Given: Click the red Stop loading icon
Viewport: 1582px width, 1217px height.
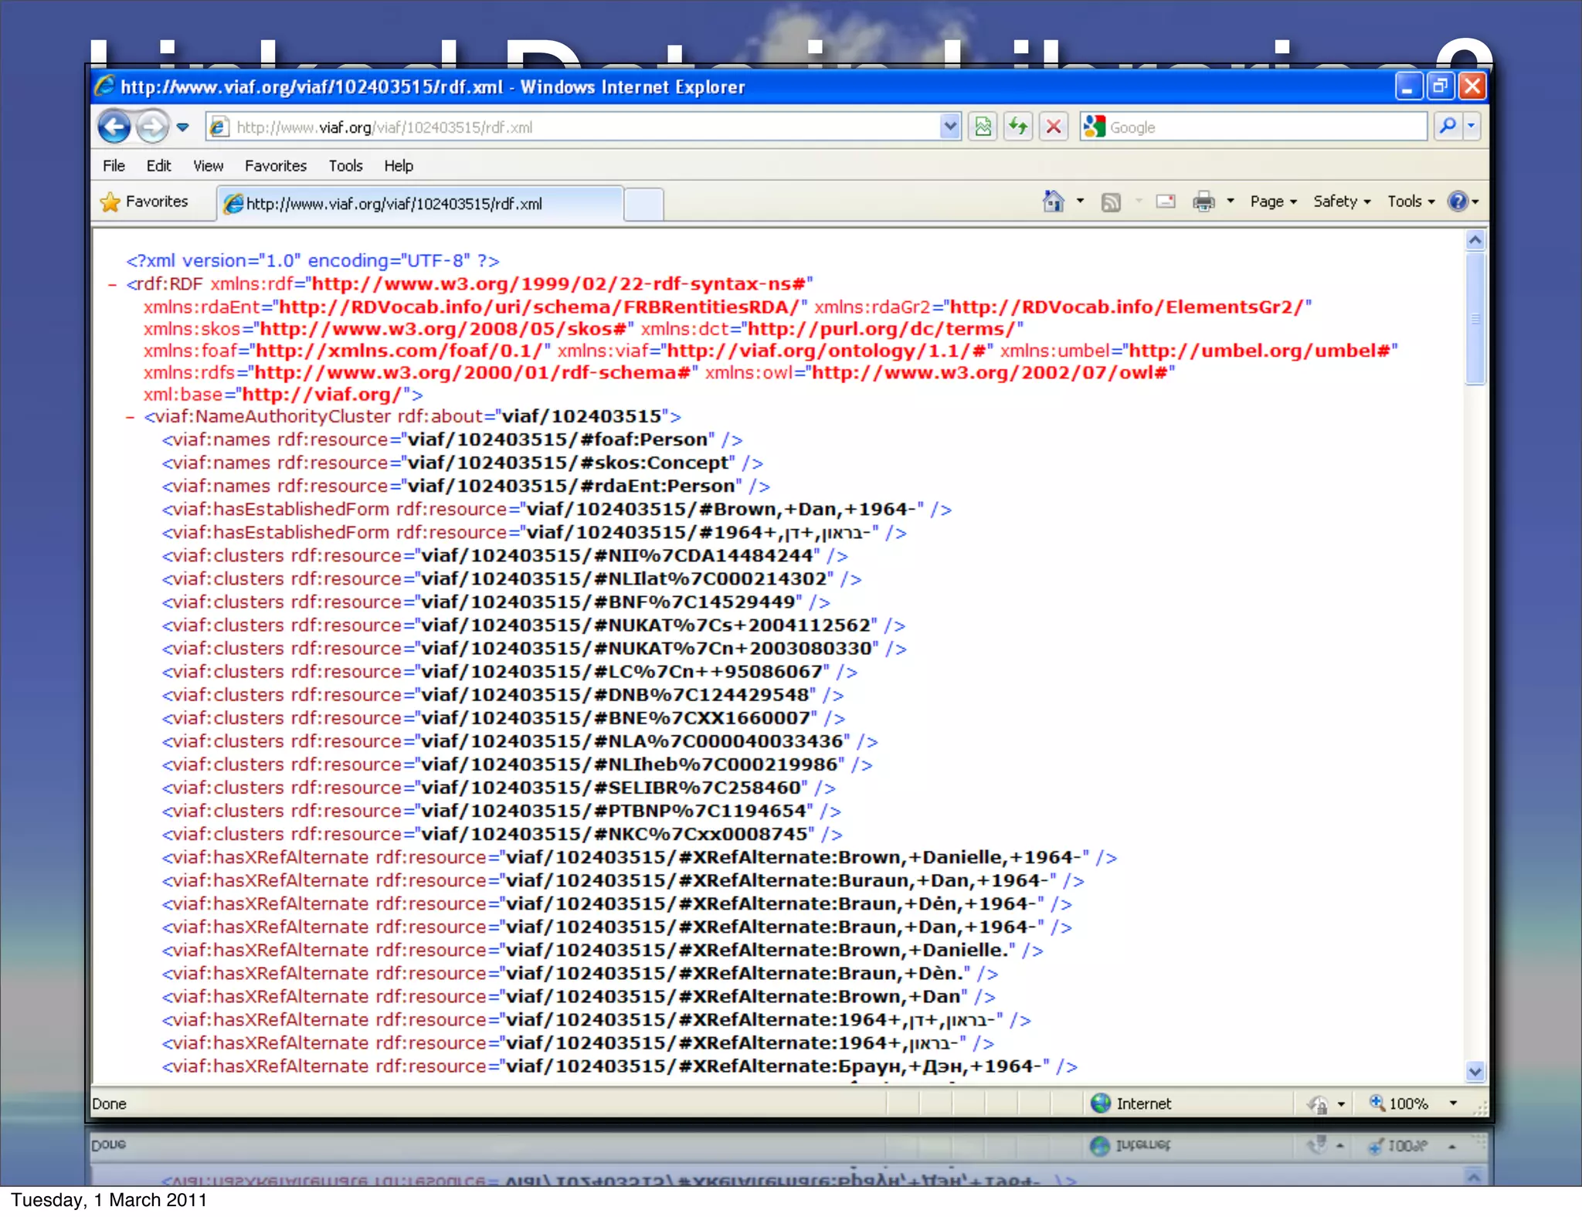Looking at the screenshot, I should (1053, 127).
